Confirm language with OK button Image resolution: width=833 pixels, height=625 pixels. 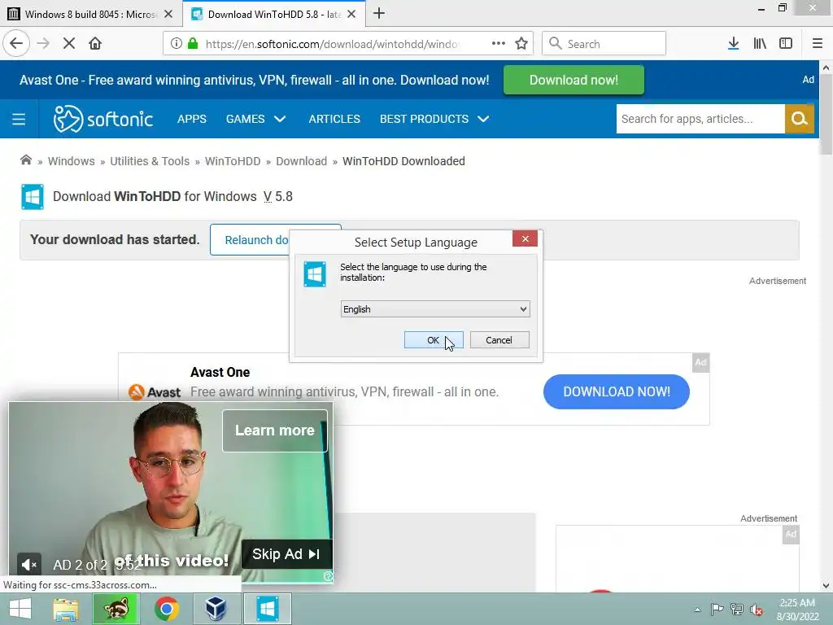pos(434,340)
